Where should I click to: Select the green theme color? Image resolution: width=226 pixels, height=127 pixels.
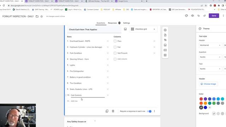tap(214, 103)
